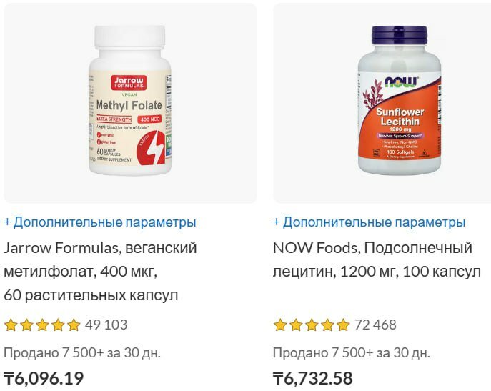Open the 72 468 reviews count

(x=375, y=325)
